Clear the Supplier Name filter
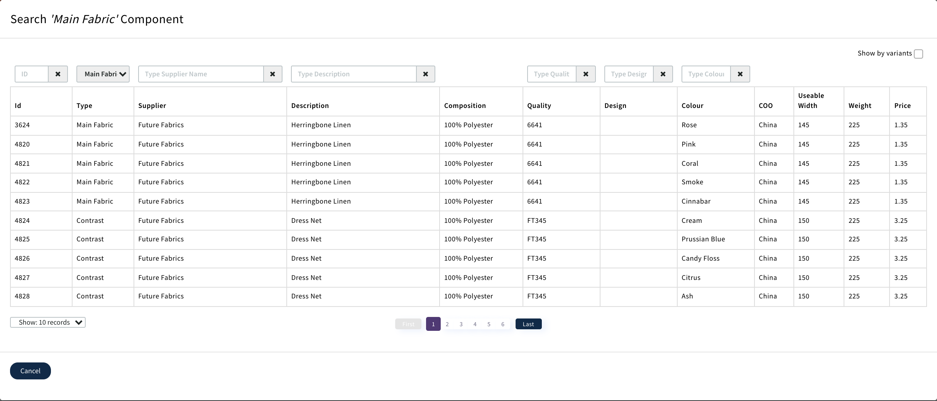 [x=272, y=74]
